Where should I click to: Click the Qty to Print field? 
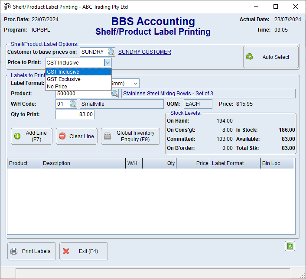75,114
